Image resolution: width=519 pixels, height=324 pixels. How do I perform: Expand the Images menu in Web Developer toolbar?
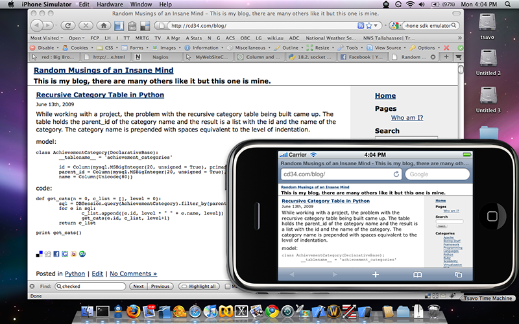167,47
